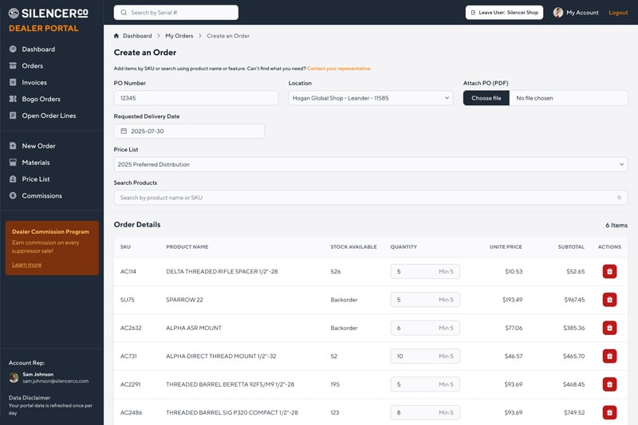Open the user avatar next to My Account

click(558, 13)
